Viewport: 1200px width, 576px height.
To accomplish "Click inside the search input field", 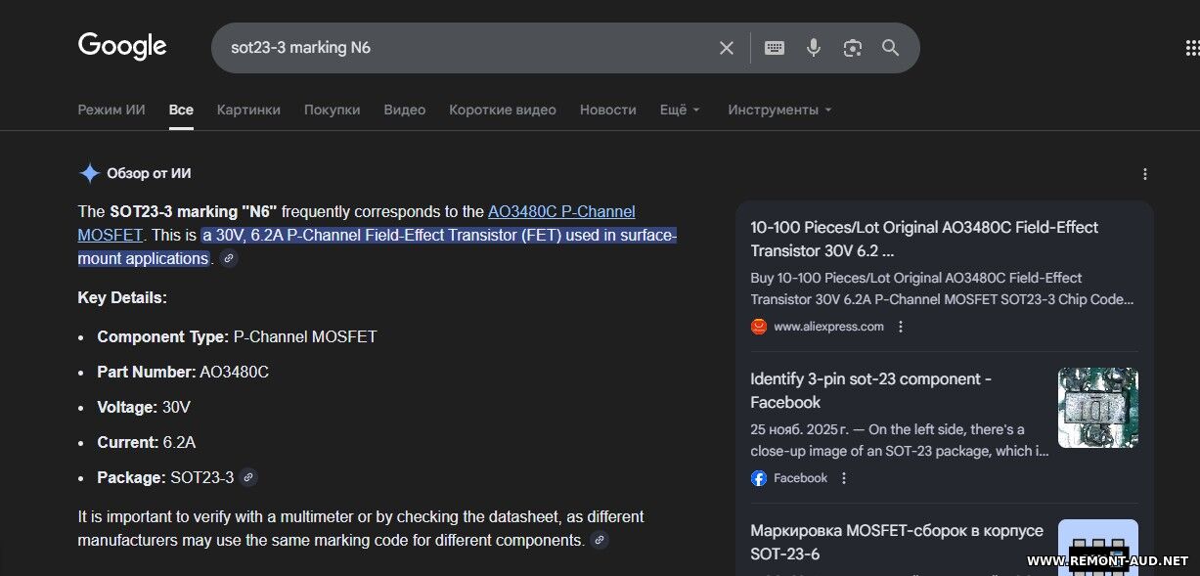I will coord(460,48).
